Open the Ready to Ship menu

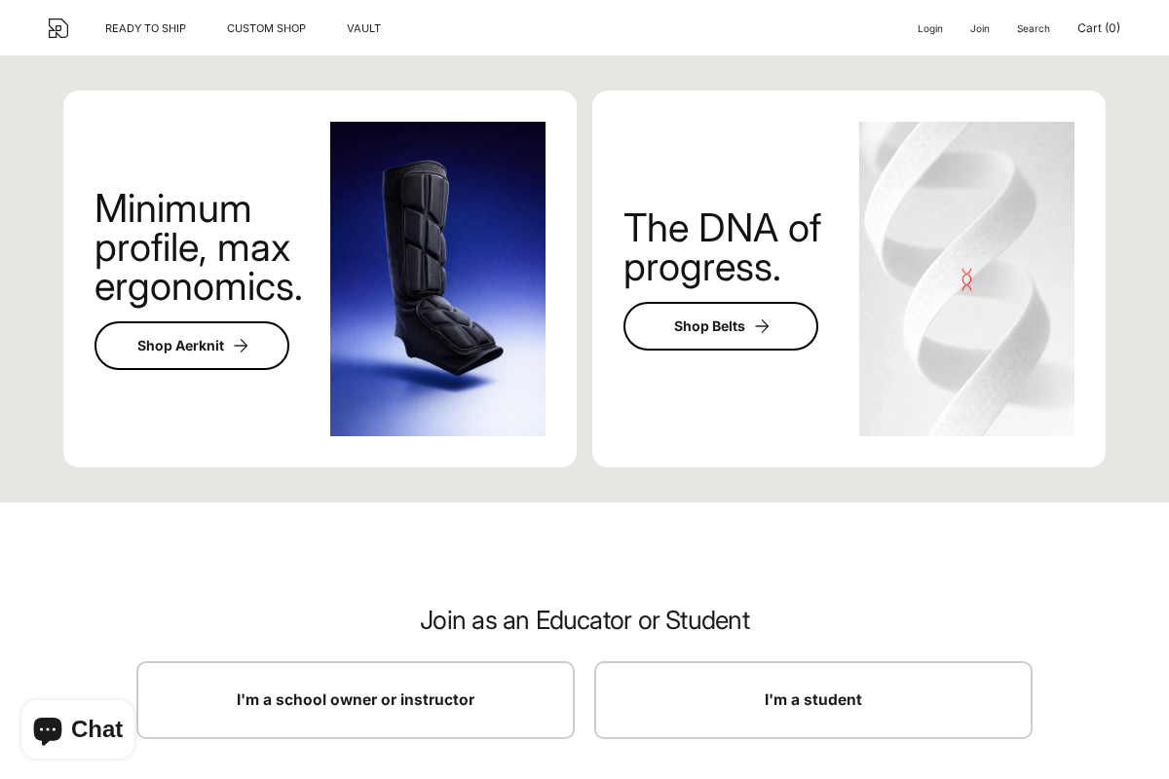pyautogui.click(x=145, y=28)
